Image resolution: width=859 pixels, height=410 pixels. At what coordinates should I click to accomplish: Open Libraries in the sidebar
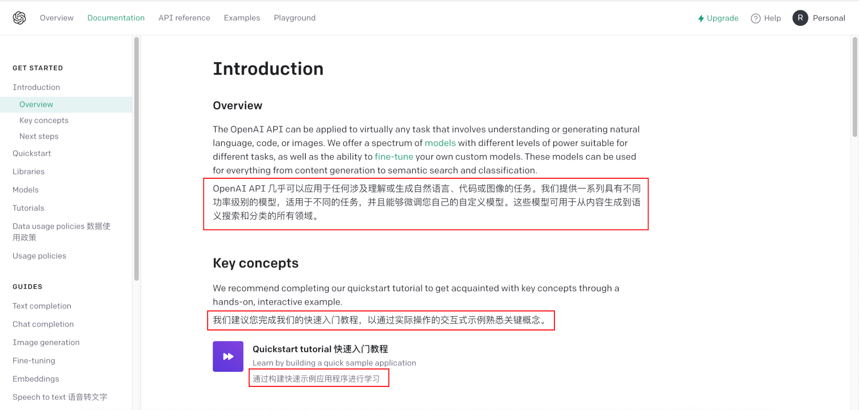[x=29, y=172]
